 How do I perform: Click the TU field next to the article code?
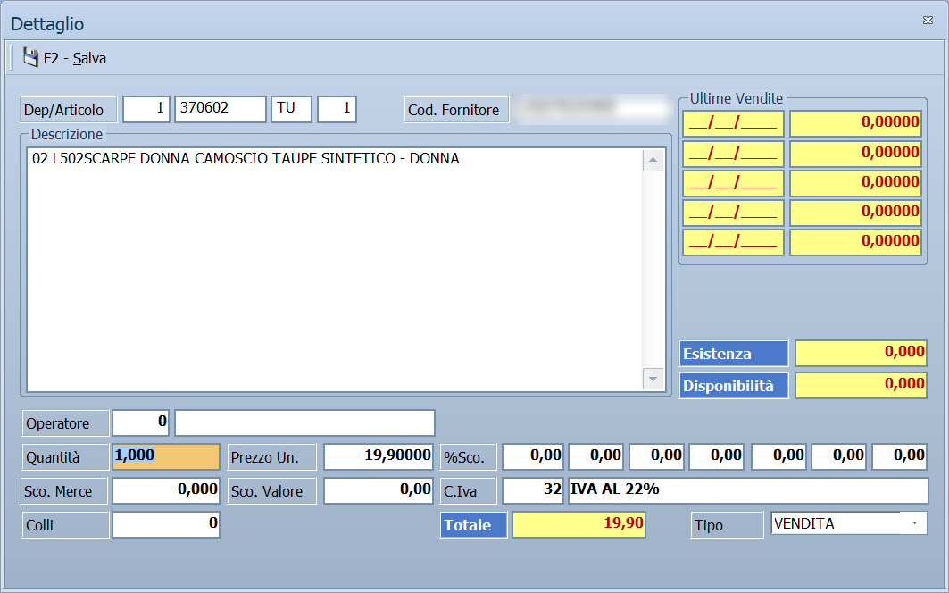[291, 109]
